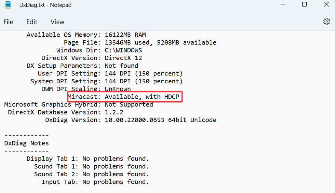The height and width of the screenshot is (193, 335).
Task: Click the Sound Tab 1 line
Action: click(92, 167)
